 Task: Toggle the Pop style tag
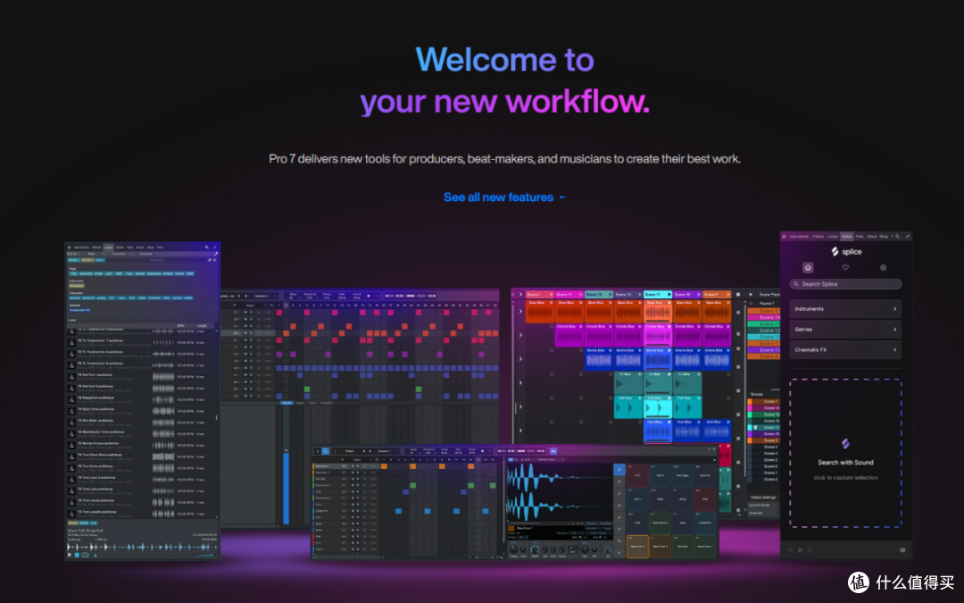pos(74,274)
